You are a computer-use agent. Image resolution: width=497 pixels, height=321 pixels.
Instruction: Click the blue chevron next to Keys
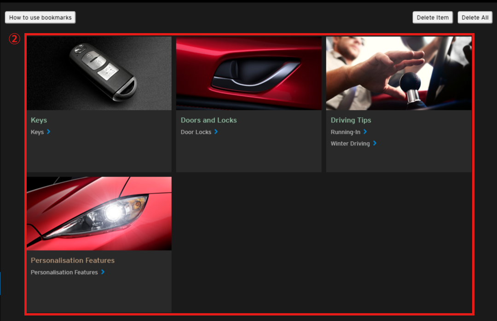coord(48,132)
